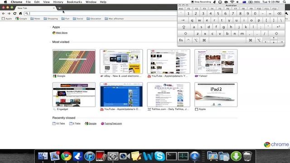The image size is (290, 163).
Task: Toggle the shift key next to z
Action: (x=185, y=34)
